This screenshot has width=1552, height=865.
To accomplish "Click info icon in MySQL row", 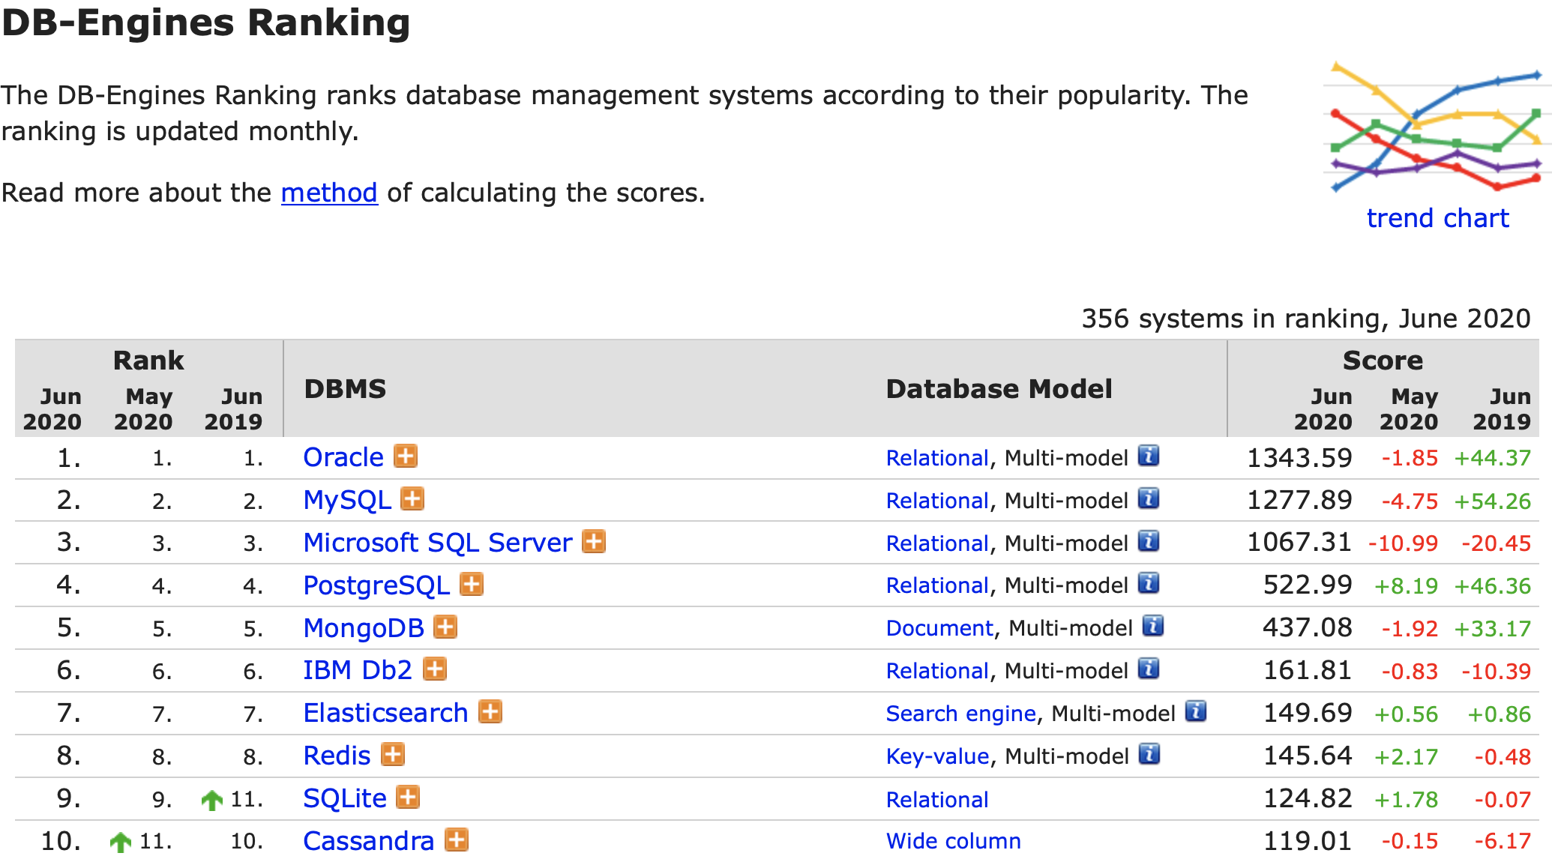I will [x=1149, y=498].
